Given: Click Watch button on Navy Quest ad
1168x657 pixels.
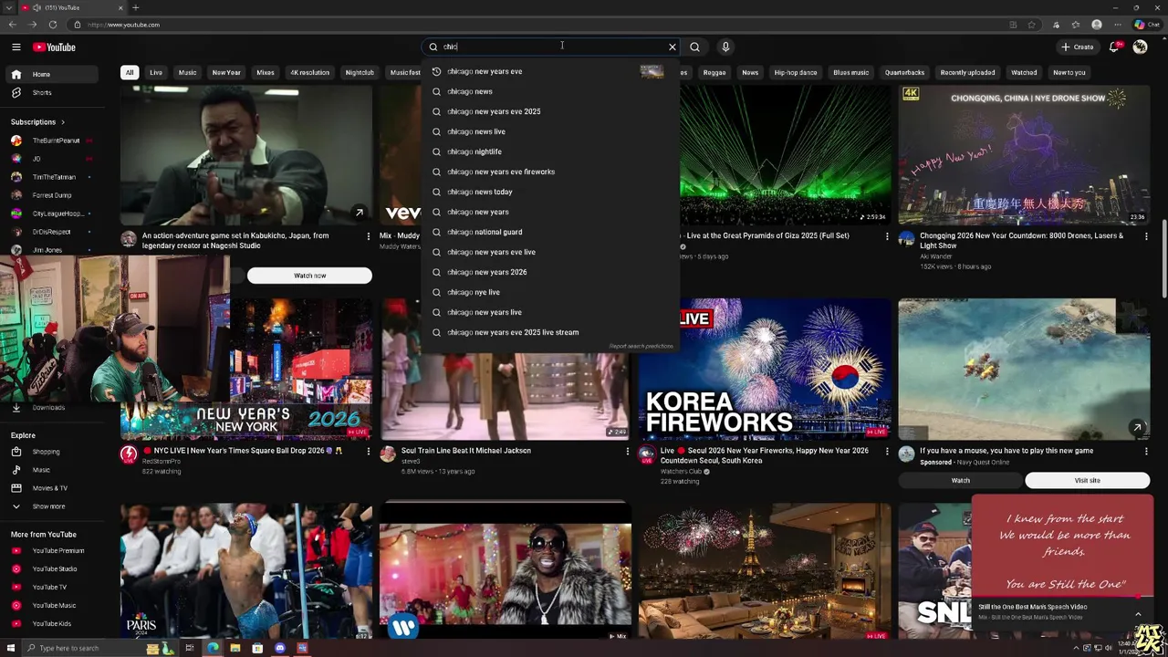Looking at the screenshot, I should 961,480.
